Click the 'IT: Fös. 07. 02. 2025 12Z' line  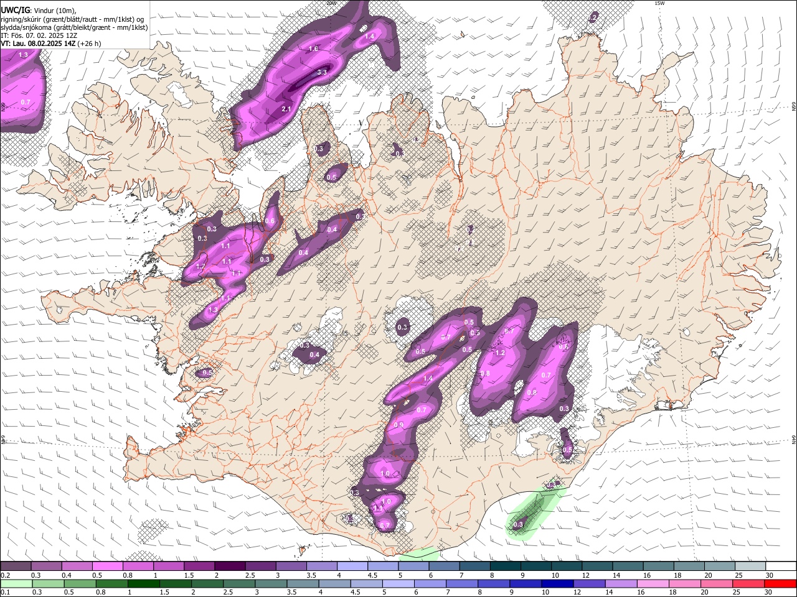[x=39, y=35]
